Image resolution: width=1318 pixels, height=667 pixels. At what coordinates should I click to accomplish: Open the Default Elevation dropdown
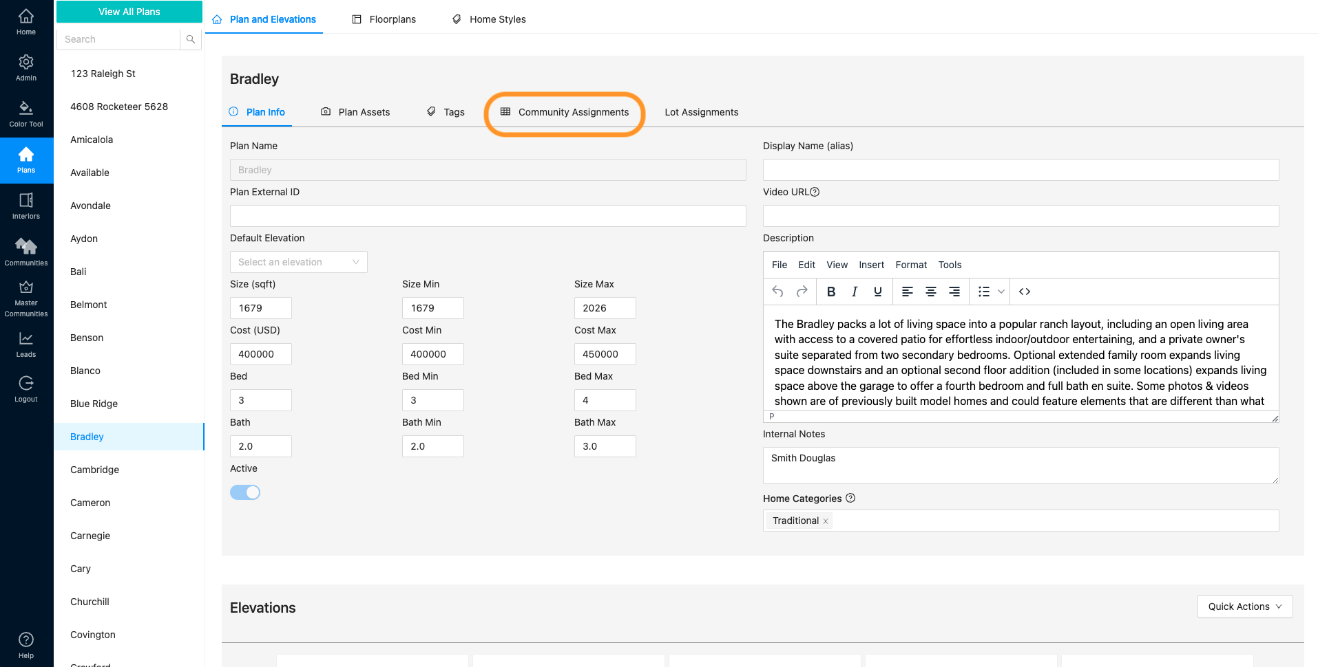pos(298,262)
